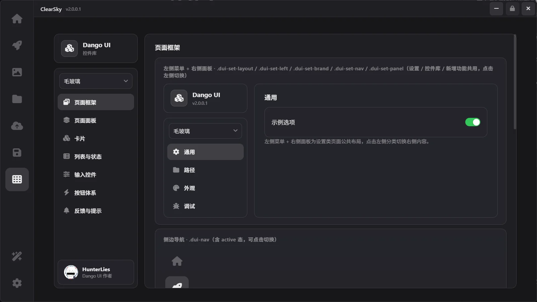Select the folder icon in left sidebar
Screen dimensions: 537x302
pyautogui.click(x=17, y=99)
